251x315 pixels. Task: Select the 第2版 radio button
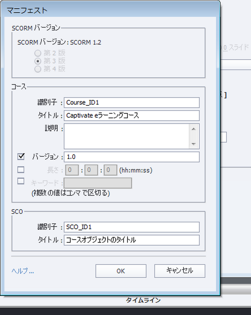[38, 53]
